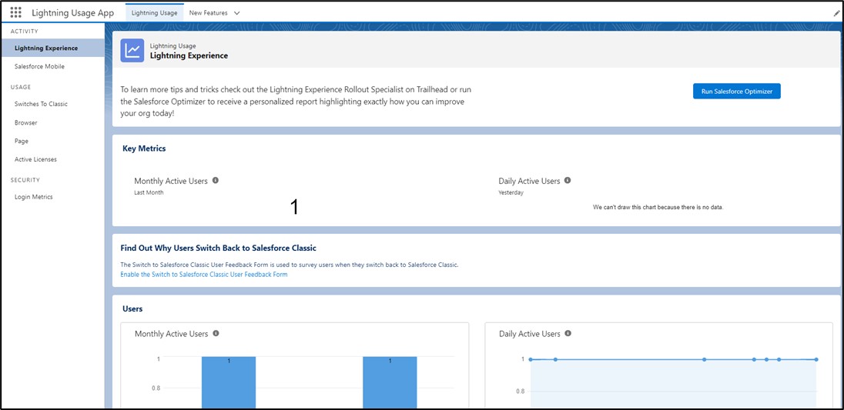The image size is (844, 410).
Task: Select the Page usage item
Action: (x=22, y=141)
